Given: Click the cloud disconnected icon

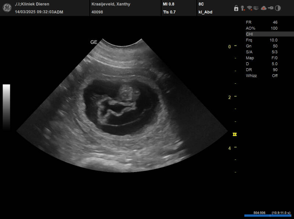Looking at the screenshot, I should pyautogui.click(x=263, y=8).
